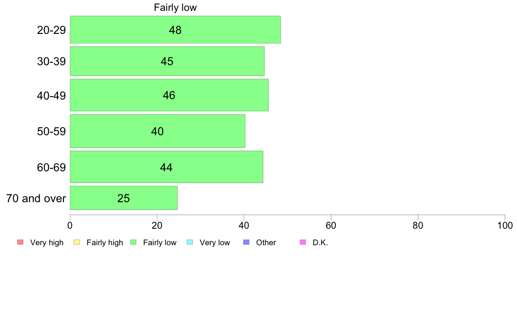517x320 pixels.
Task: Click the Fairly high yellow legend swatch
Action: 77,242
